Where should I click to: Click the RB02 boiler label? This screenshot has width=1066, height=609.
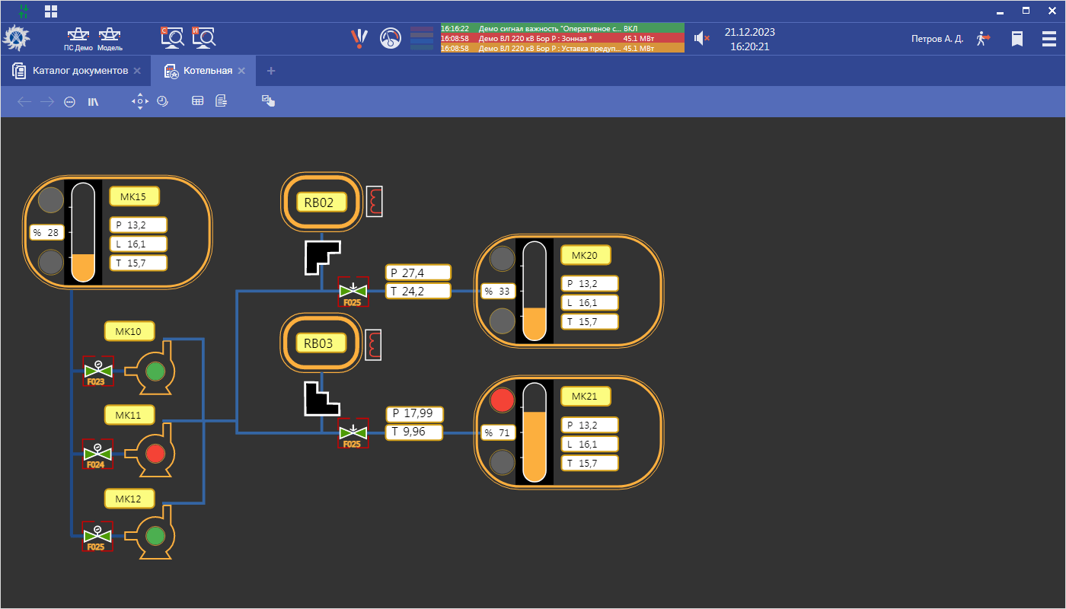[x=321, y=202]
